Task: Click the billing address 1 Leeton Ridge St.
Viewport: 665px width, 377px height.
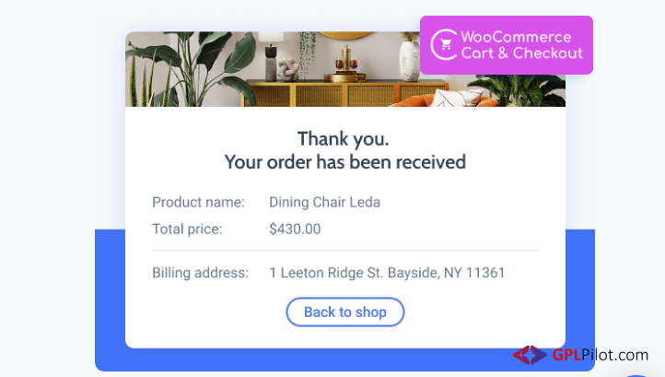Action: (387, 273)
